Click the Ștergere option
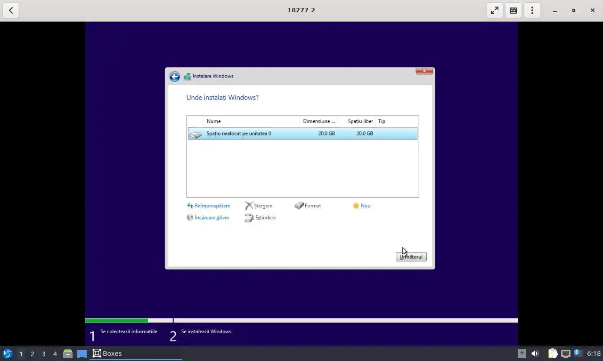 point(263,206)
